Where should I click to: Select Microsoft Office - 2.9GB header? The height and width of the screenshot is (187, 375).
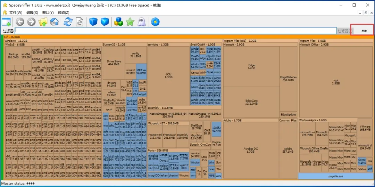pyautogui.click(x=336, y=44)
